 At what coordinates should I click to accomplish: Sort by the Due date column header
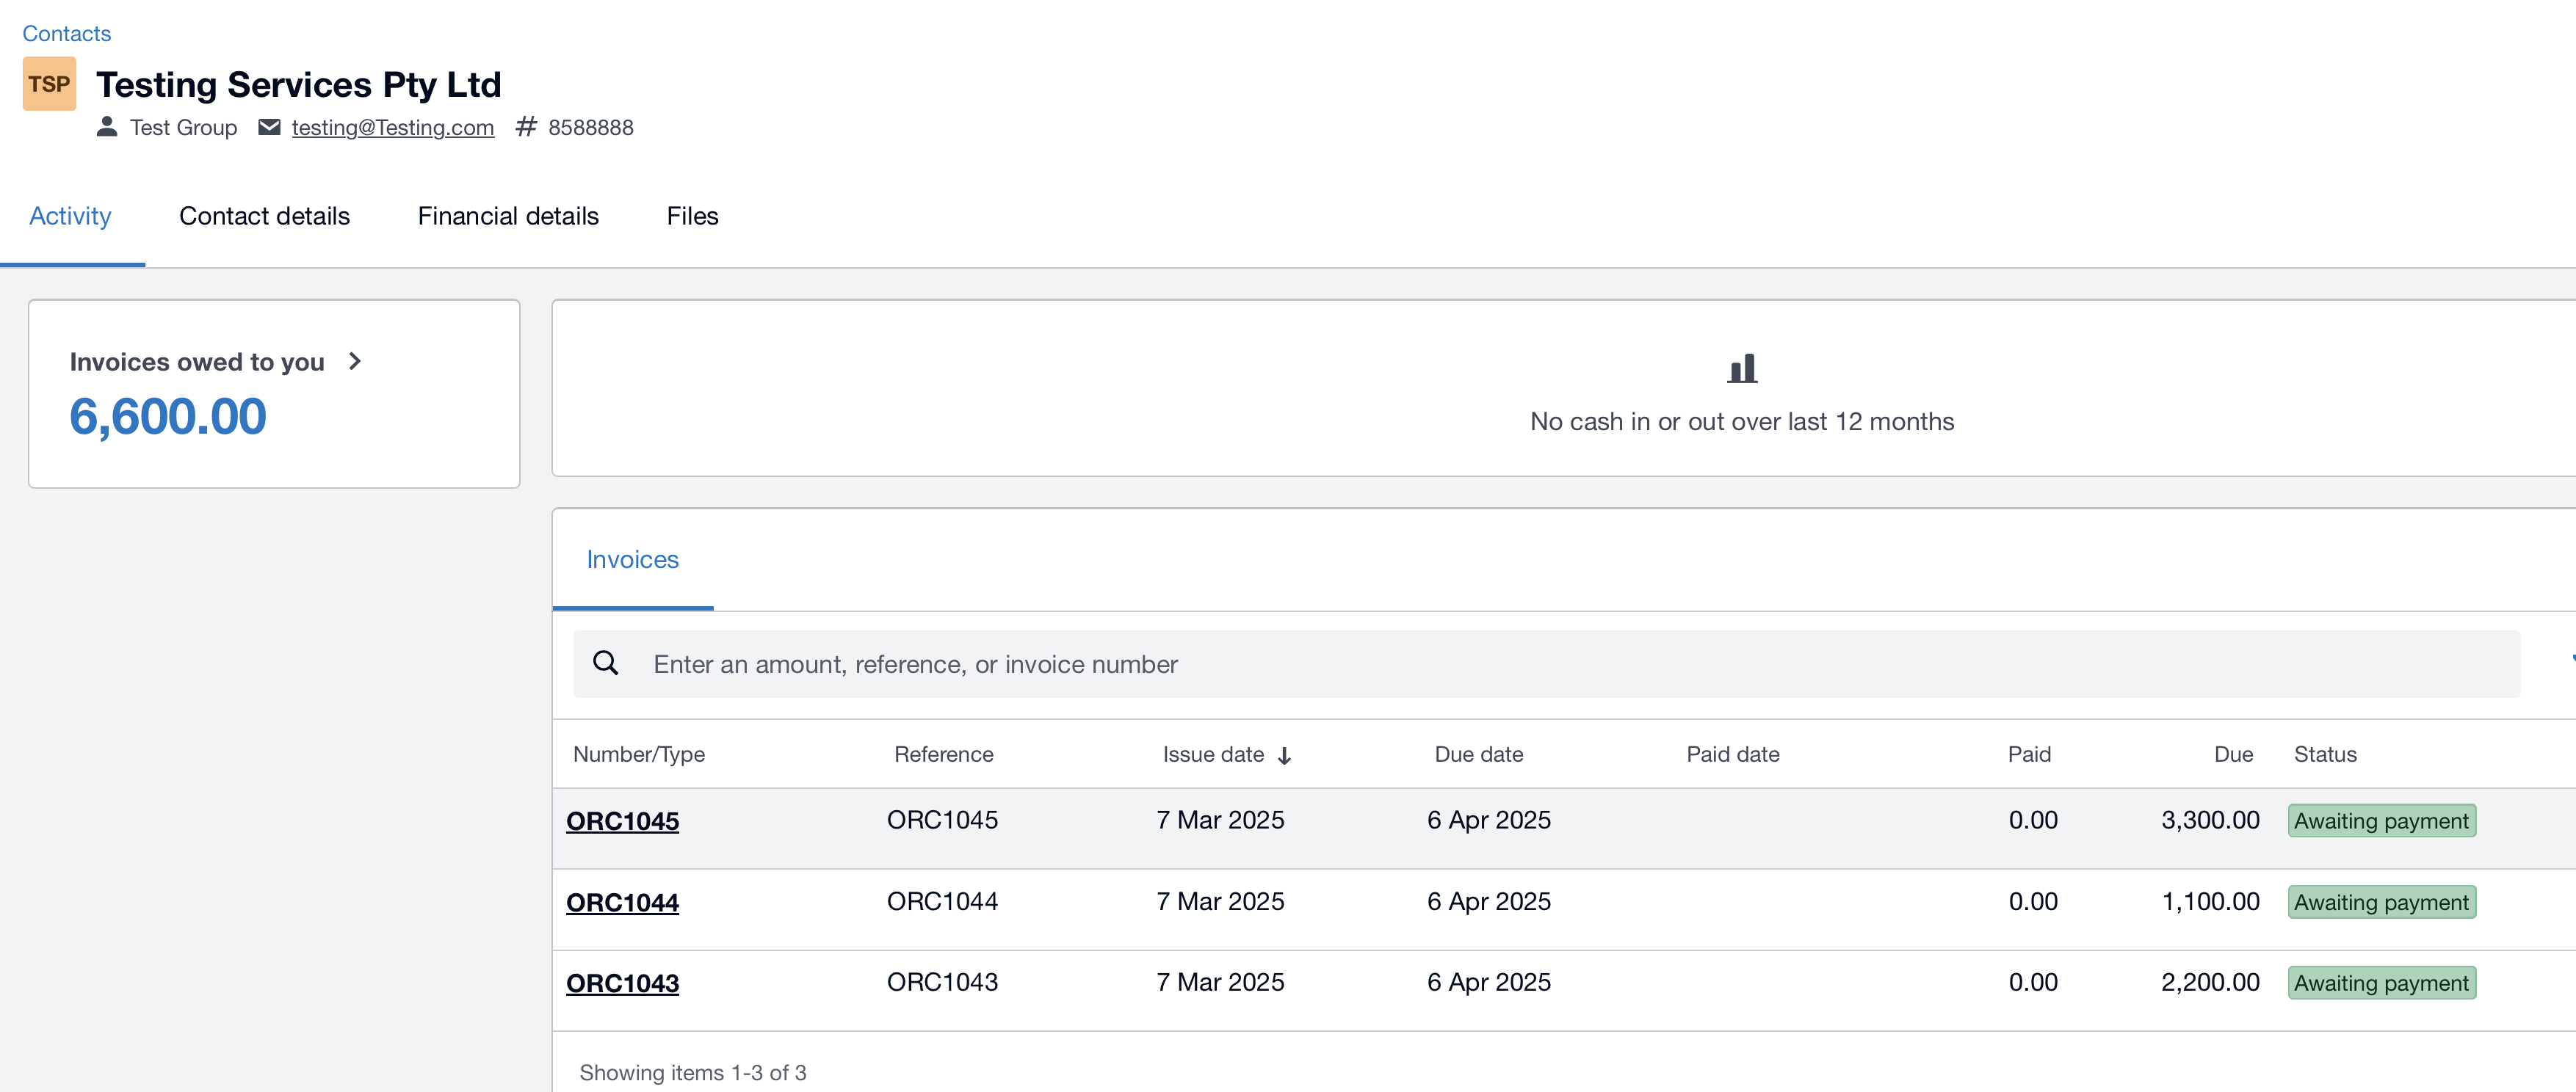1478,754
